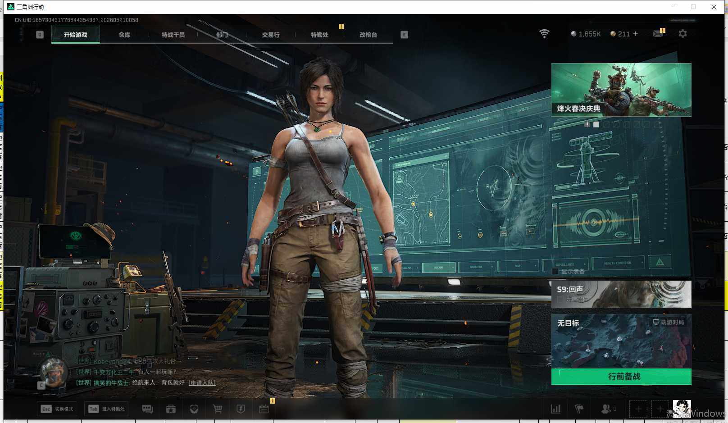The width and height of the screenshot is (728, 423).
Task: Open the diamond rewards icon in bottom bar
Action: pos(194,409)
